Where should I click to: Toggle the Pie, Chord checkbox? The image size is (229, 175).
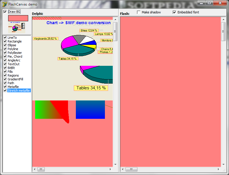click(5, 56)
